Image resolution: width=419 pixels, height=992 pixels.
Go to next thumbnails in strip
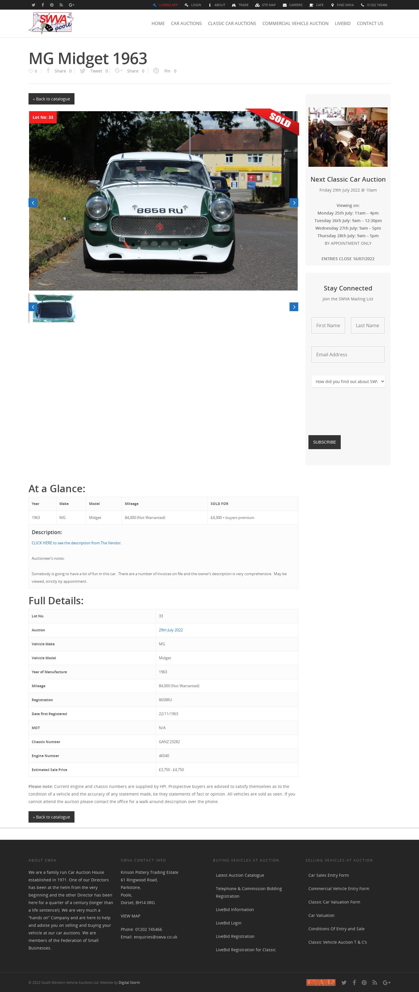[294, 307]
